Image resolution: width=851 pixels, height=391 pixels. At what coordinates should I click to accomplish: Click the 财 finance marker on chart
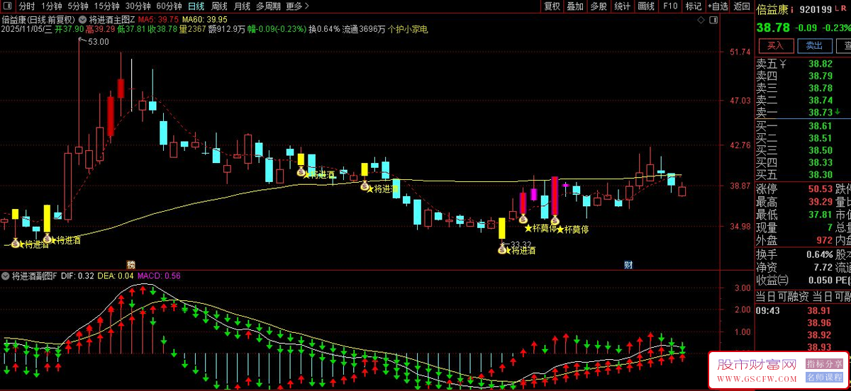coord(628,265)
